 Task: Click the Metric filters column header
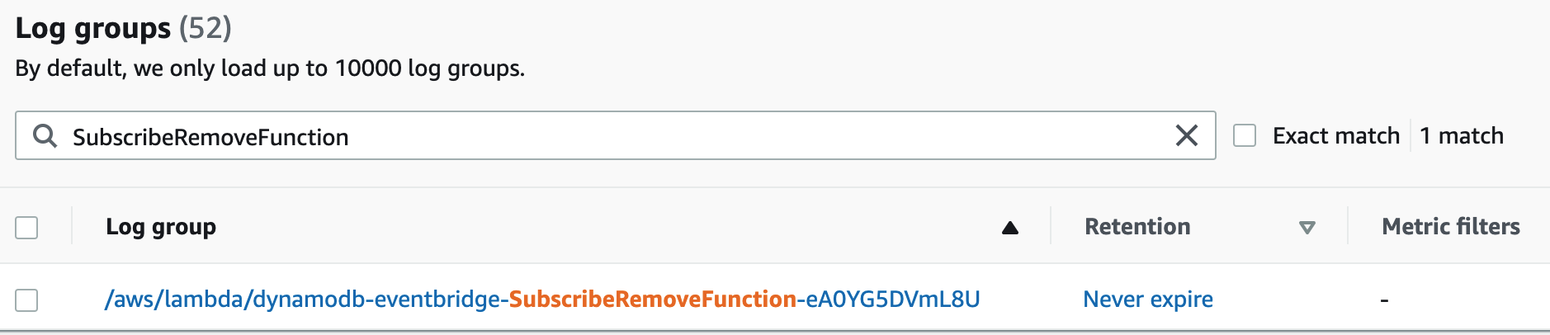click(1450, 227)
